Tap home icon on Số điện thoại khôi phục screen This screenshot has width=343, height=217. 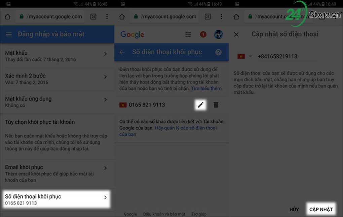[x=122, y=17]
